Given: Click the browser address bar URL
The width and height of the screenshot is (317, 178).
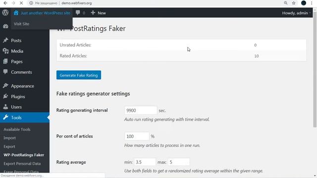Looking at the screenshot, I should coord(77,3).
